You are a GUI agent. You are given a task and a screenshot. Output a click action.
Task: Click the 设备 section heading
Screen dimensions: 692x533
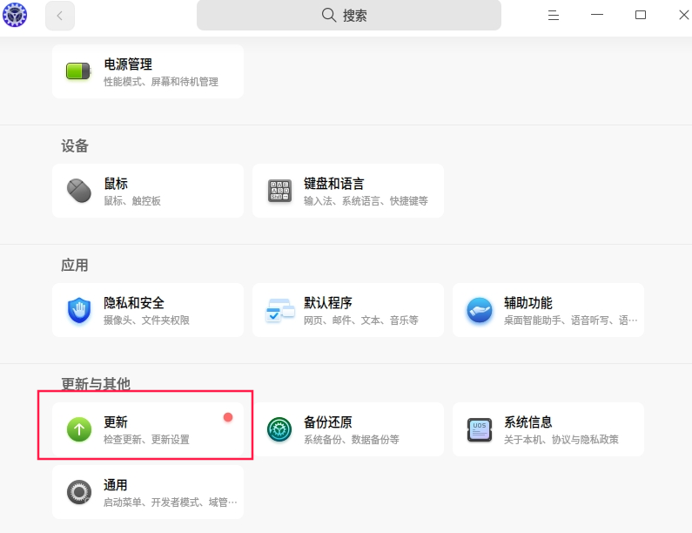[75, 145]
